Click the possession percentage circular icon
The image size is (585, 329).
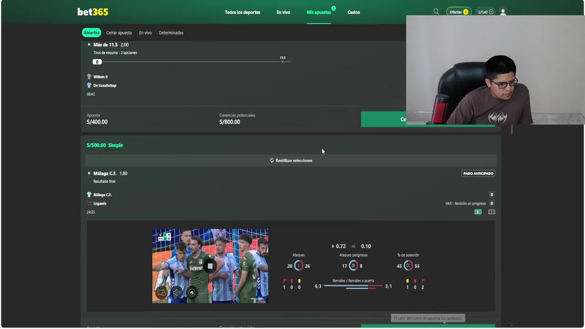(x=408, y=266)
